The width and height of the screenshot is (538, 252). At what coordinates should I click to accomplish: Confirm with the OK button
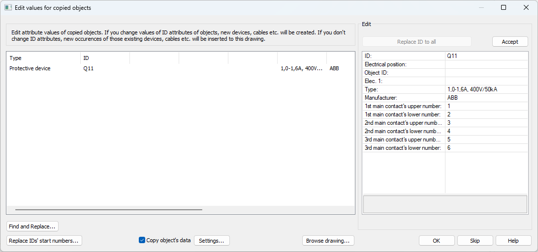[x=436, y=241]
